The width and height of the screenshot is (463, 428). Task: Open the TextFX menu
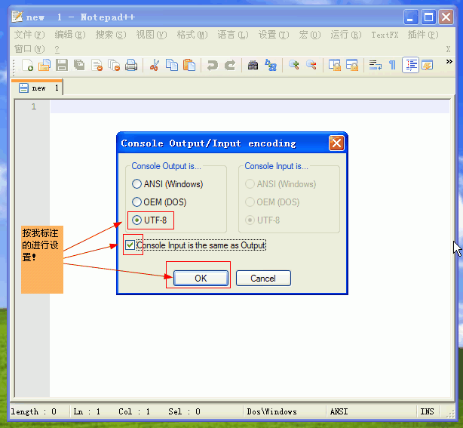385,35
